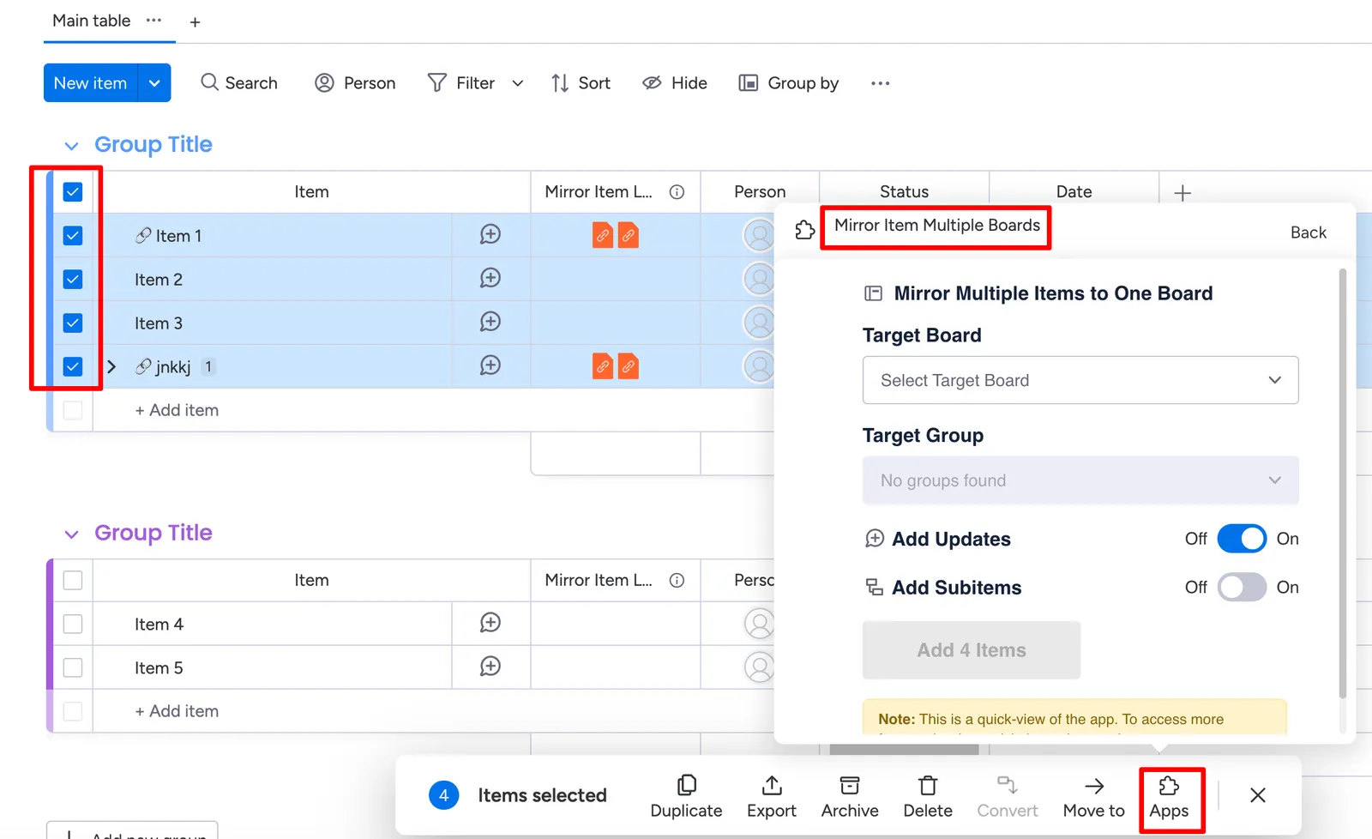Uncheck the Item 2 checkbox
Screen dimensions: 1372x839
73,280
